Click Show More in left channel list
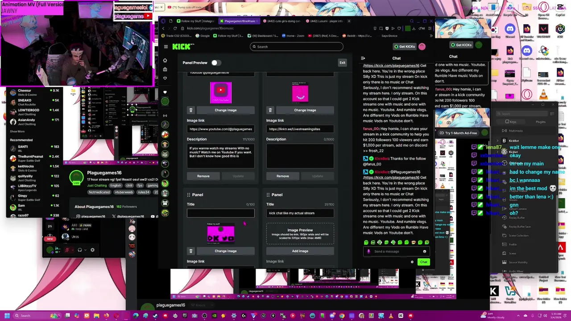The height and width of the screenshot is (321, 571). click(x=17, y=132)
